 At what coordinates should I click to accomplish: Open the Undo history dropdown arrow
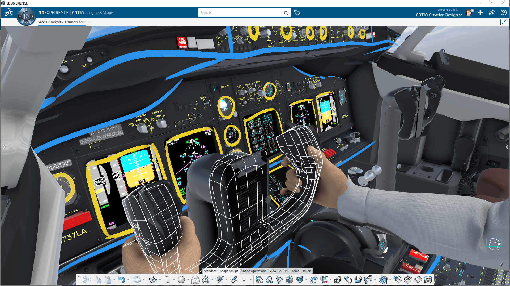point(128,280)
